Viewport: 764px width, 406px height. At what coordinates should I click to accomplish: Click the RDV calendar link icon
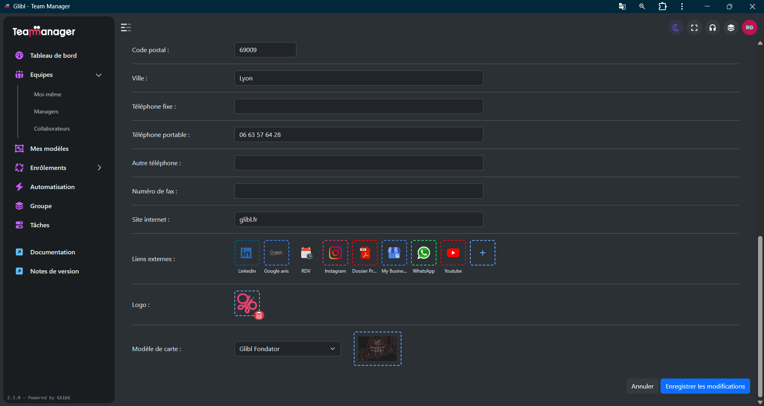point(306,253)
